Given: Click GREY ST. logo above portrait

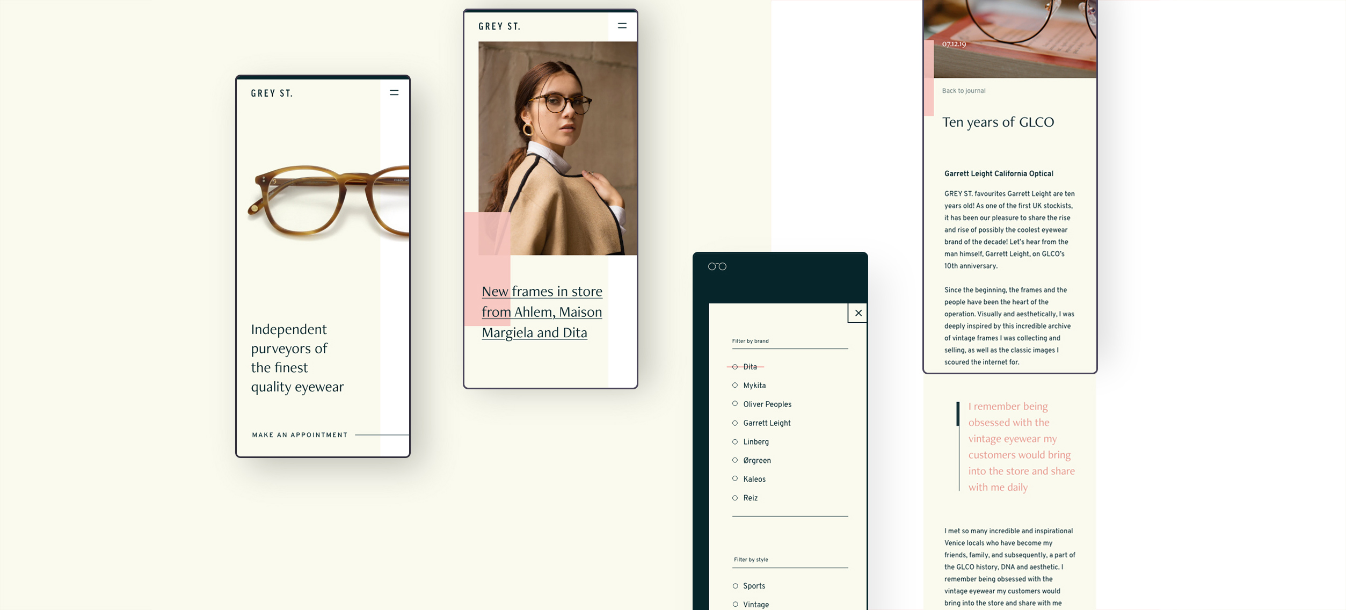Looking at the screenshot, I should pos(499,26).
